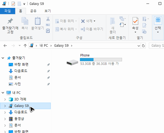The image size is (164, 133).
Task: Expand the 속성 dropdown arrow
Action: pyautogui.click(x=135, y=32)
